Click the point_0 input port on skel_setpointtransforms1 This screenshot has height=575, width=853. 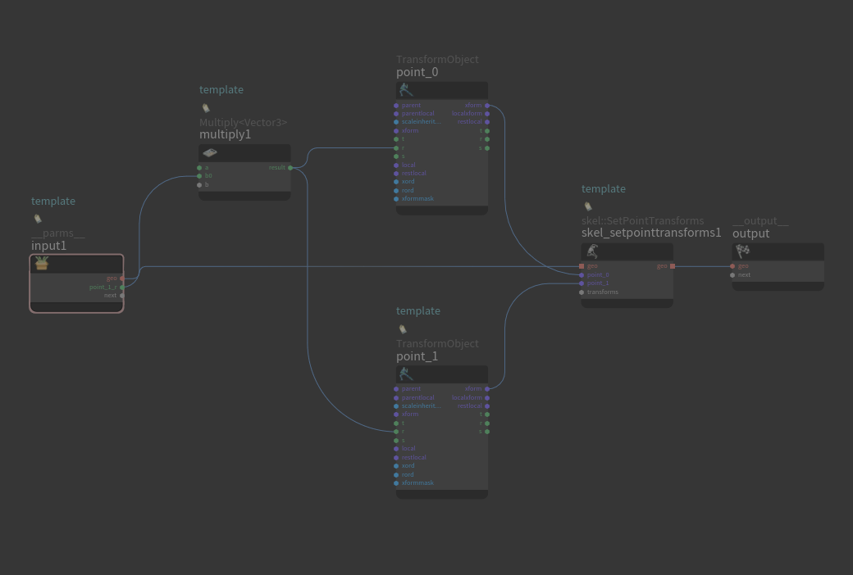click(582, 275)
